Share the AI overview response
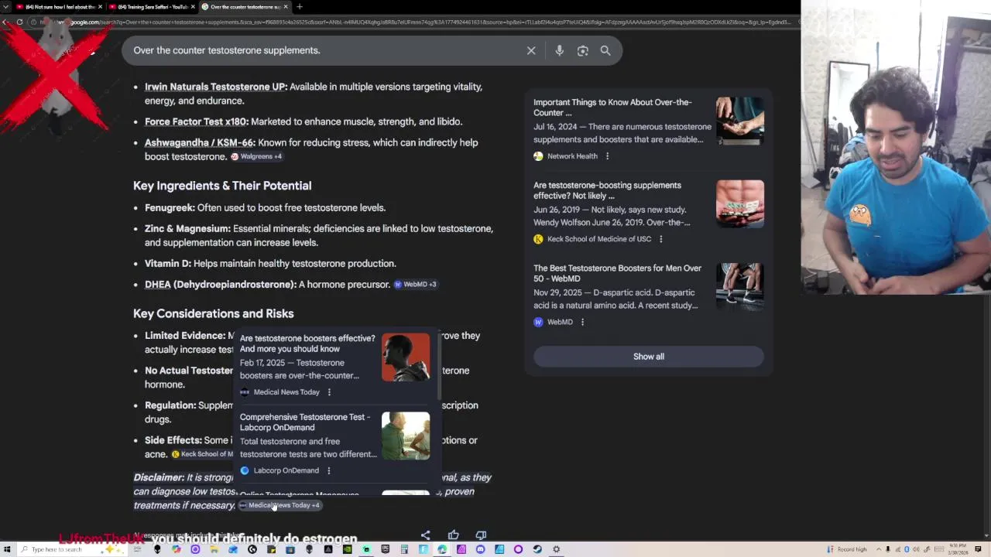The image size is (991, 557). [425, 535]
